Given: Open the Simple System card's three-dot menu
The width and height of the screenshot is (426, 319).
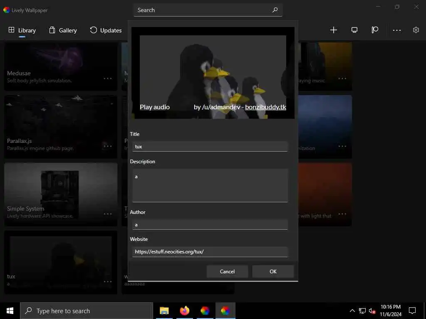Looking at the screenshot, I should point(108,214).
